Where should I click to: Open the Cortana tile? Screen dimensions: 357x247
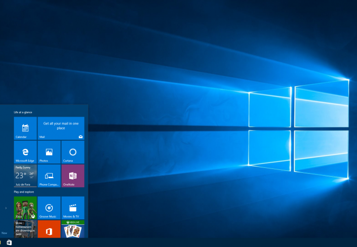point(73,152)
